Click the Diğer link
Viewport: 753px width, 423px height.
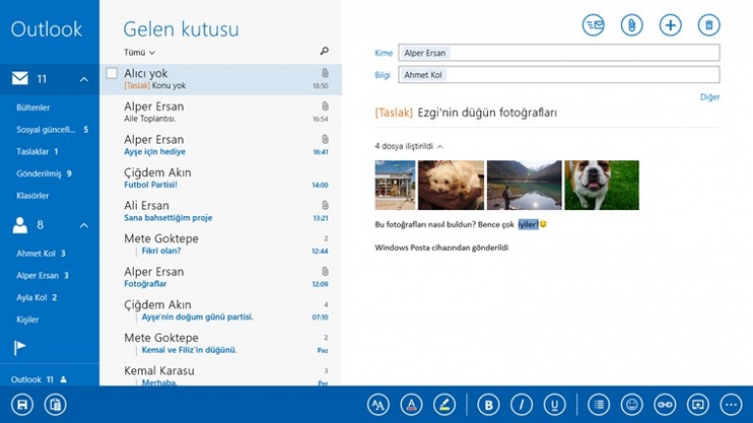tap(710, 97)
